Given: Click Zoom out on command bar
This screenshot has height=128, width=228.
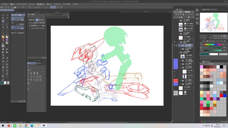Looking at the screenshot, I should pos(8,7).
